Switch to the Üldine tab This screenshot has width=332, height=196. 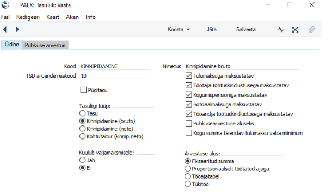tap(12, 45)
